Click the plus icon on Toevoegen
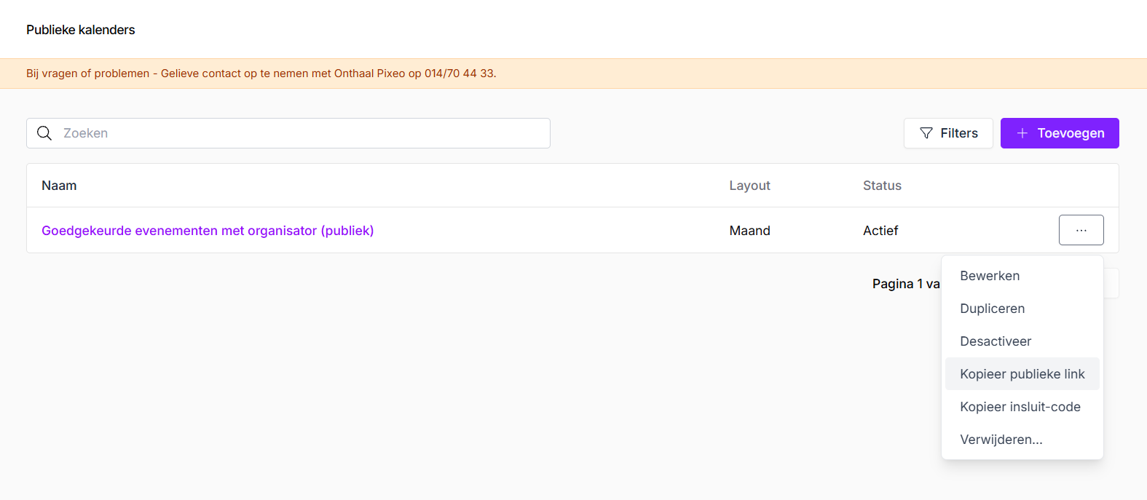The height and width of the screenshot is (500, 1147). [1022, 133]
